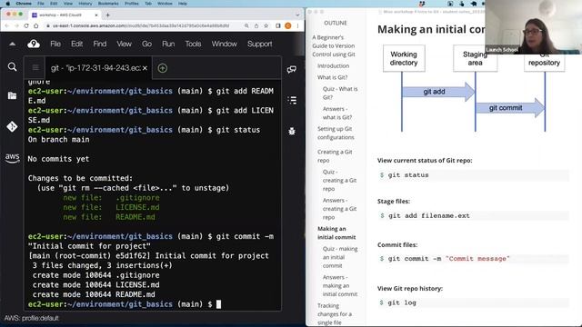Go to Creating a Git repo outline entry
Image resolution: width=582 pixels, height=327 pixels.
coord(335,155)
